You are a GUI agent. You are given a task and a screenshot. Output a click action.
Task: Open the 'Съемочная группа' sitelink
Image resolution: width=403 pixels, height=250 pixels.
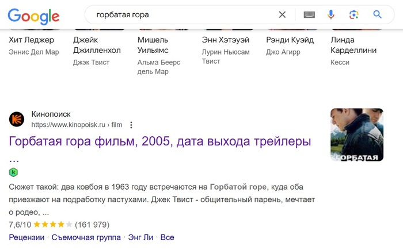point(86,237)
